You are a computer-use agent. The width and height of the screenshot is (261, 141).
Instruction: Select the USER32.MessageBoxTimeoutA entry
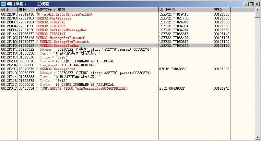(x=64, y=42)
